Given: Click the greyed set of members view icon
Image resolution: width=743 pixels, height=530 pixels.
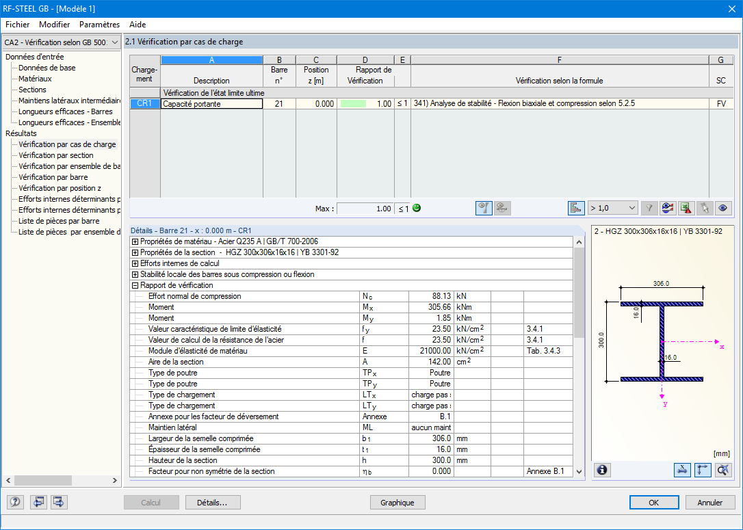Looking at the screenshot, I should [502, 208].
